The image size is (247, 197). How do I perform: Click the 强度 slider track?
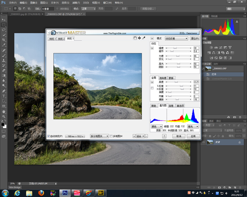pos(178,48)
